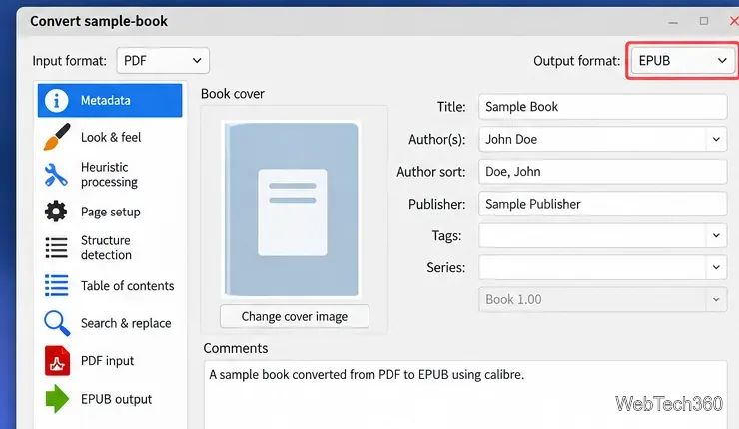
Task: Click the Title field Sample Book
Action: click(603, 107)
